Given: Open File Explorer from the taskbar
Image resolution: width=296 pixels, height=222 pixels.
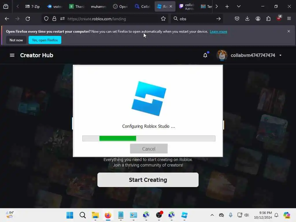Looking at the screenshot, I should (x=95, y=215).
